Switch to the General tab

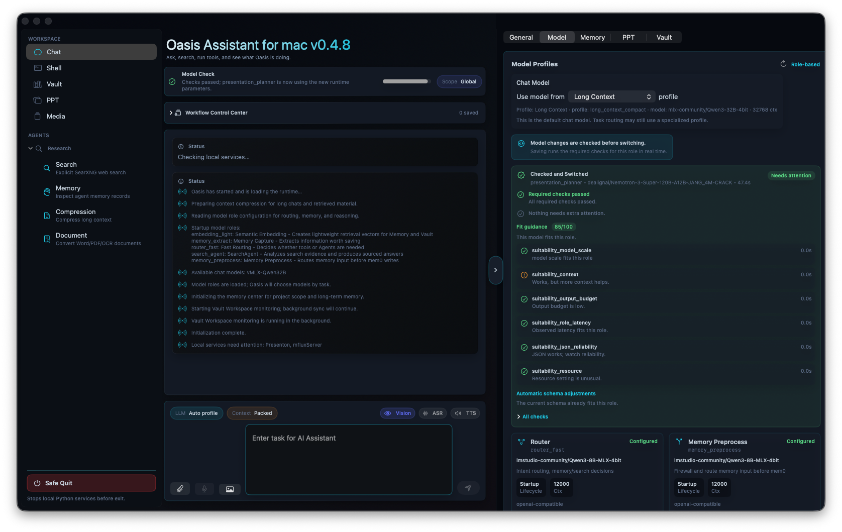(x=521, y=37)
